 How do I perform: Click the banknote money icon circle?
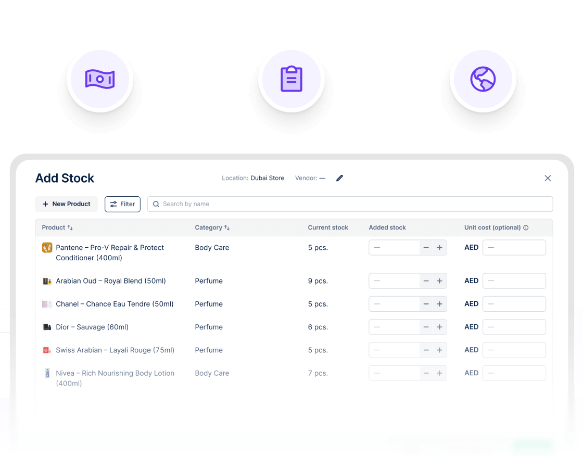(99, 79)
